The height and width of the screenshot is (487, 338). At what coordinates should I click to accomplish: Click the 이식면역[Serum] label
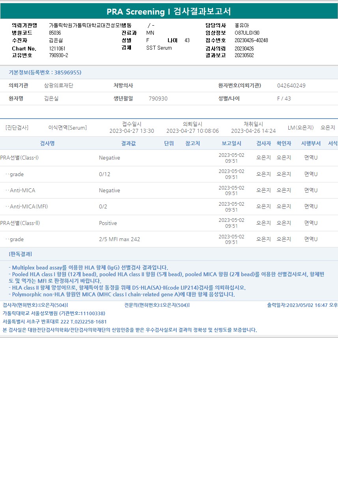67,128
